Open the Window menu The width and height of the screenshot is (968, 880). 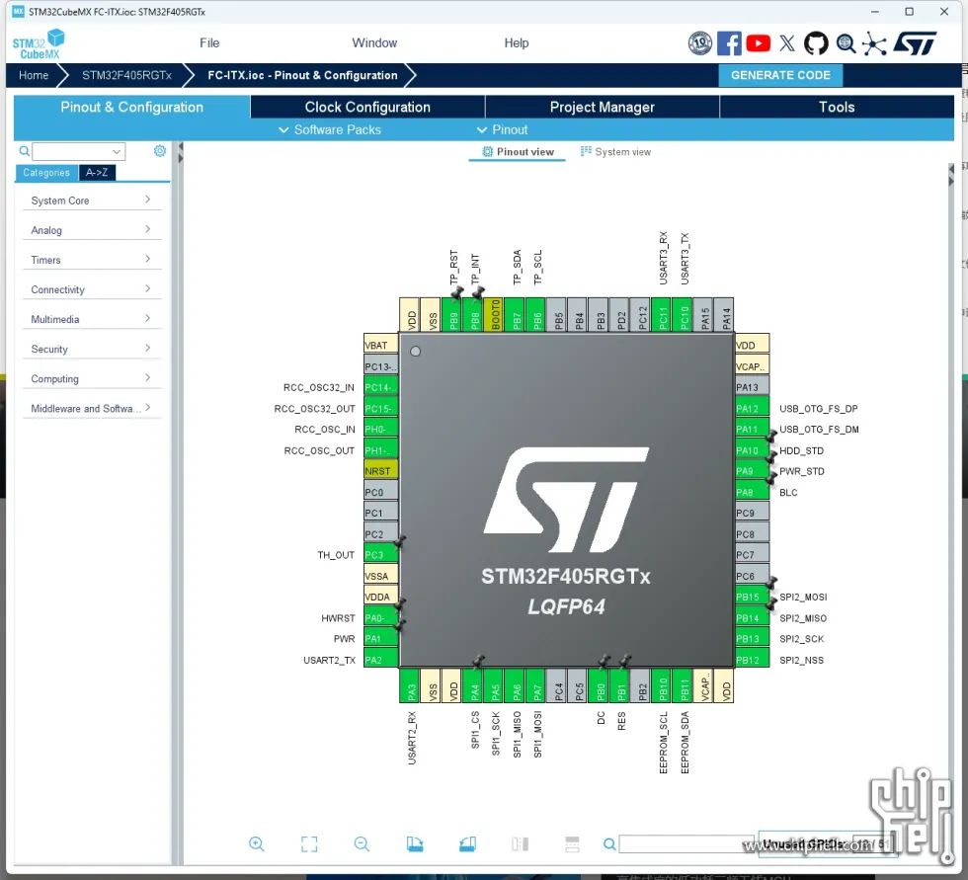[374, 42]
